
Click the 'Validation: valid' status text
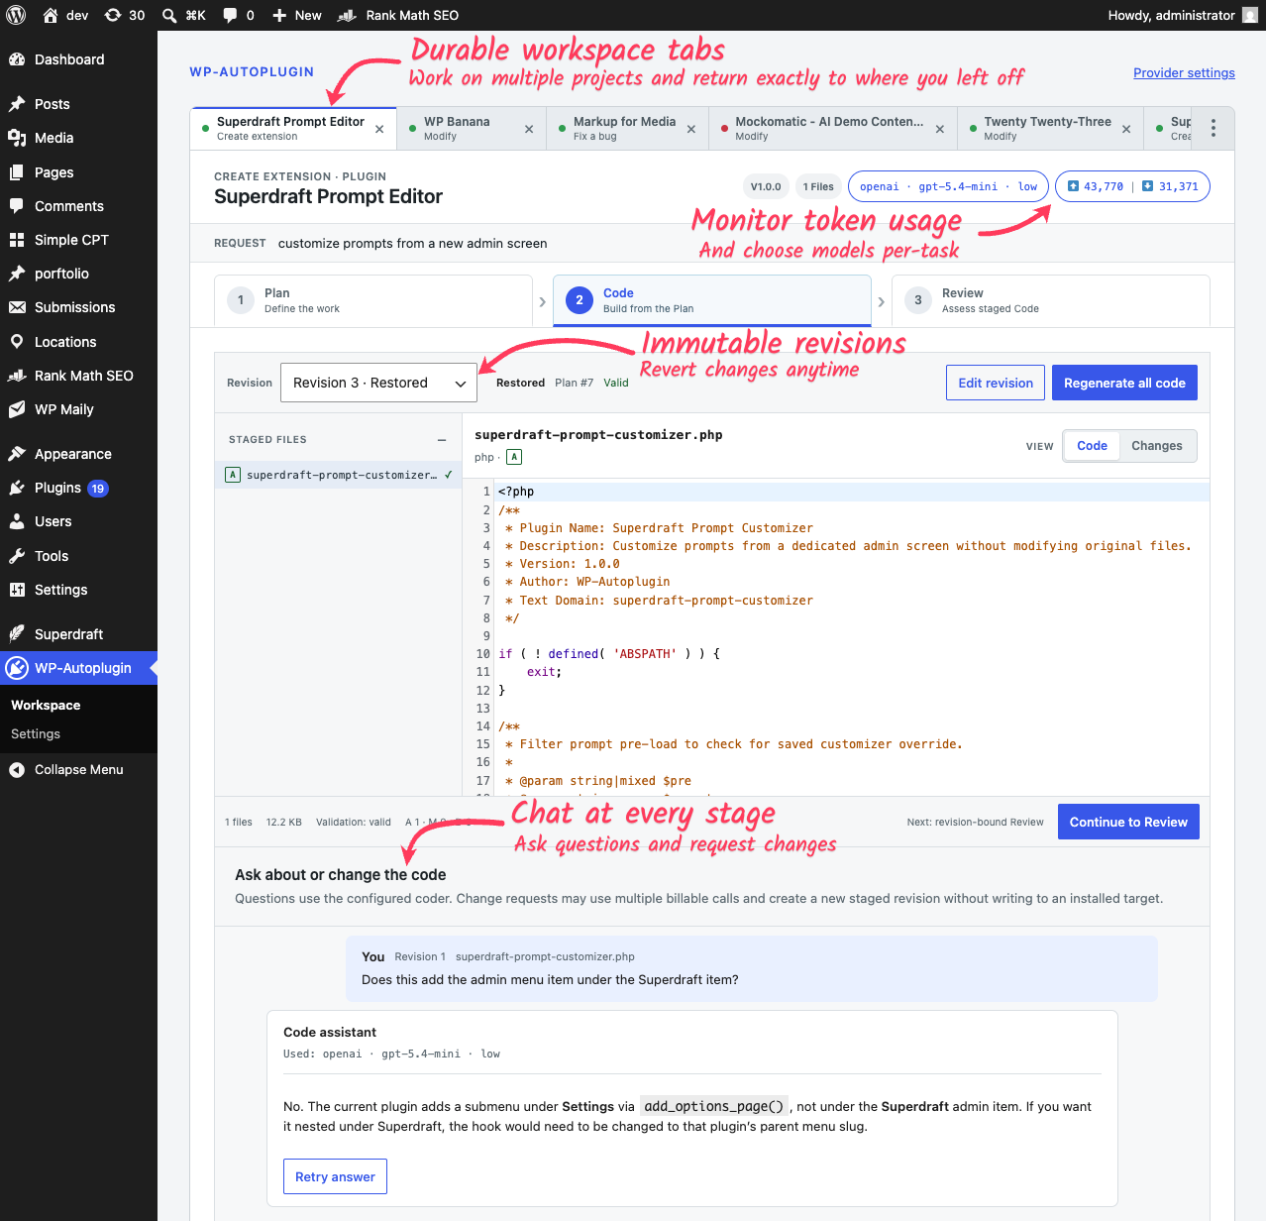point(354,823)
